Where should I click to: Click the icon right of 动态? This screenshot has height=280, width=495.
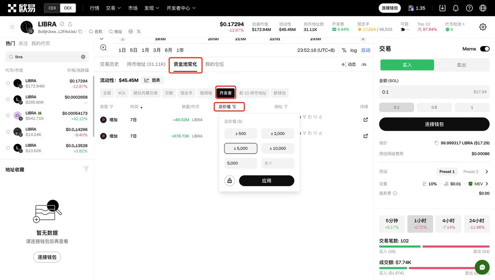tap(364, 64)
